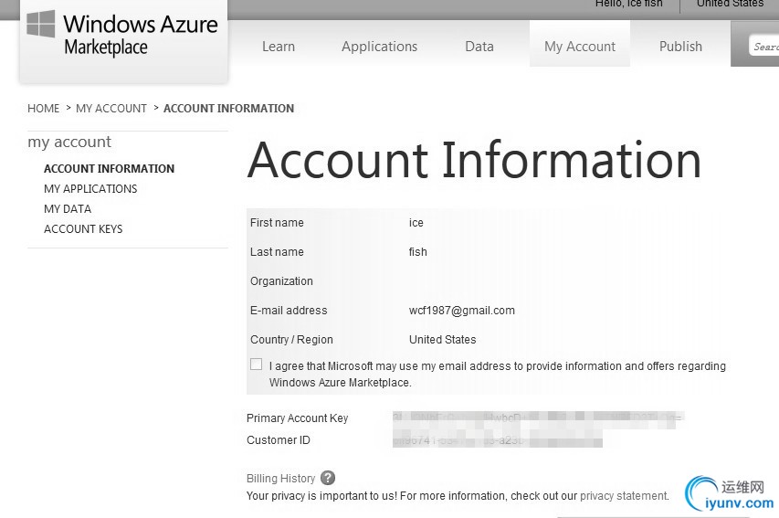Viewport: 779px width, 518px height.
Task: Open MY APPLICATIONS in the sidebar
Action: click(90, 189)
